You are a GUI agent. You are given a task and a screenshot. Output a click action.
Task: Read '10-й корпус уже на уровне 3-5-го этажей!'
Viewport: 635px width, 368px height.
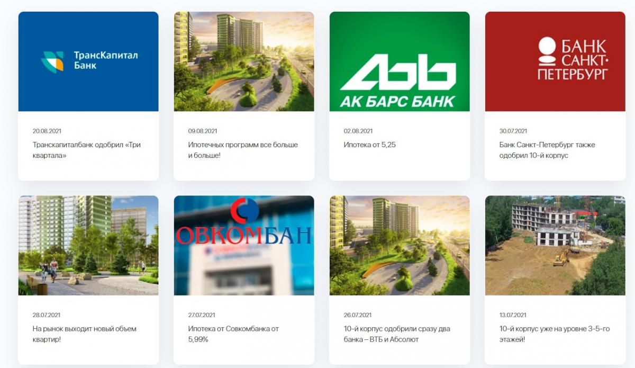coord(555,334)
